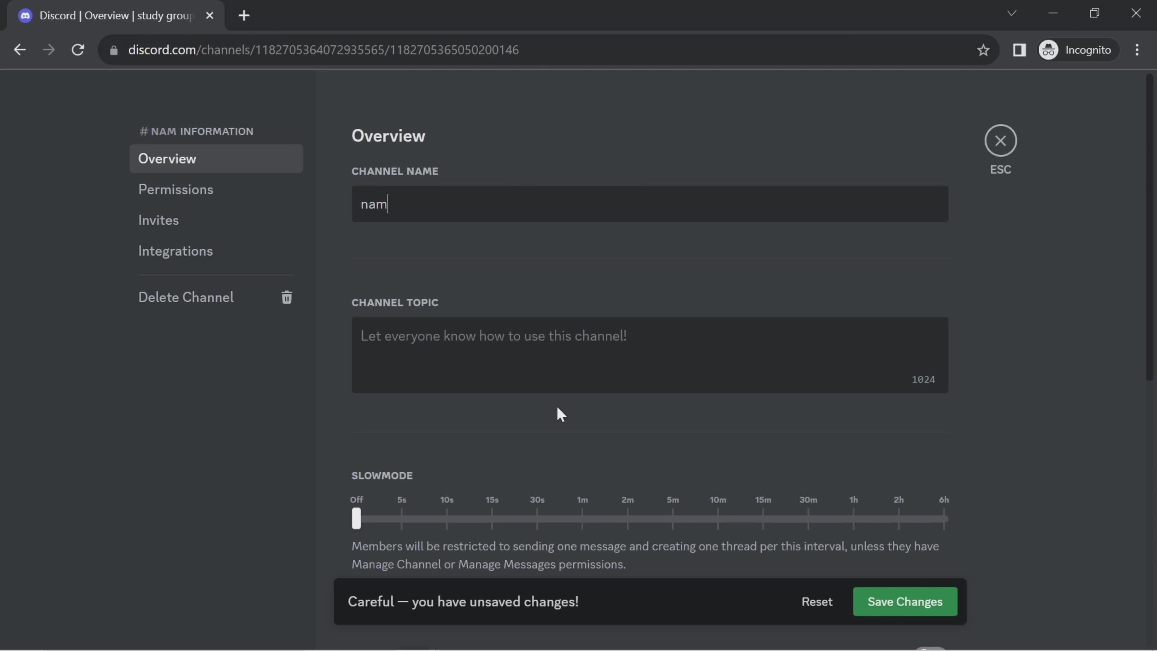Screen dimensions: 1157x651
Task: Click the browser refresh icon
Action: 77,49
